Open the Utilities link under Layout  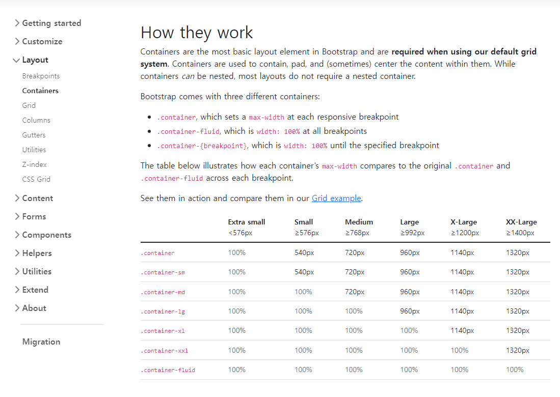pos(34,150)
